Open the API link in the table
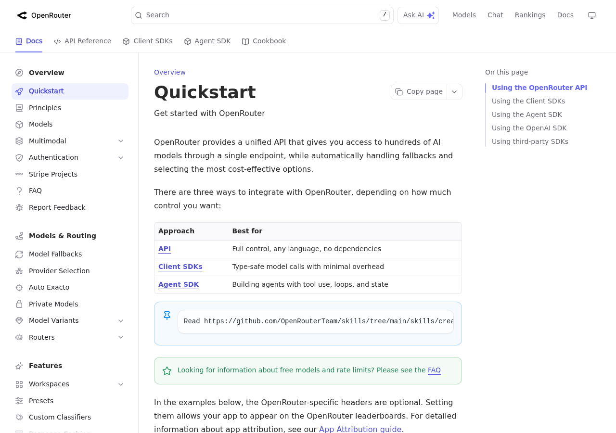The image size is (616, 433). point(165,249)
